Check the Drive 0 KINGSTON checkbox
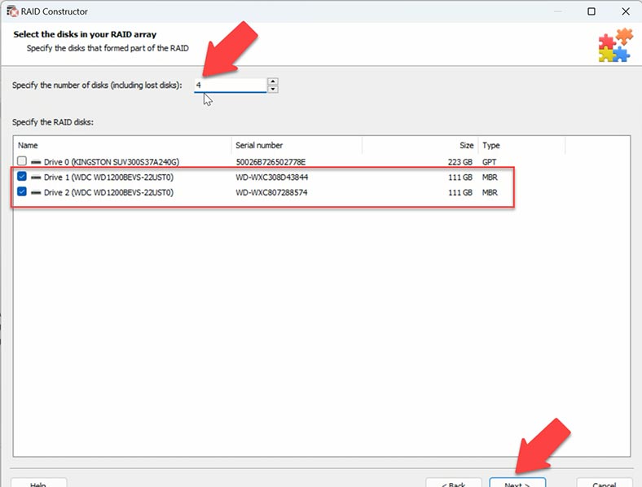Image resolution: width=642 pixels, height=487 pixels. (x=22, y=161)
